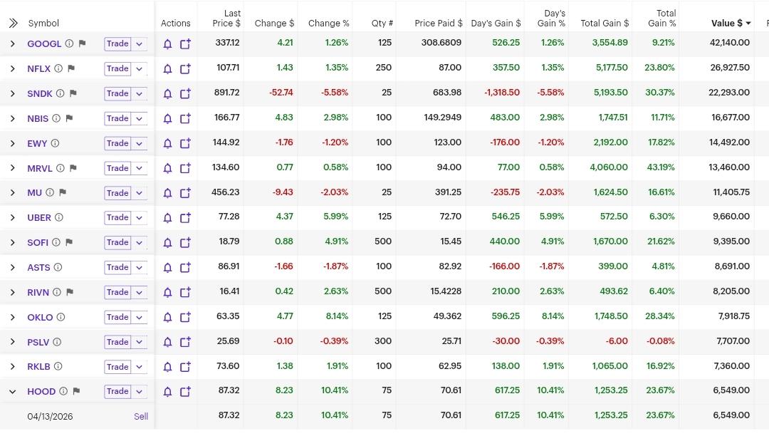
Task: Set an alert with MU bell icon
Action: (168, 193)
